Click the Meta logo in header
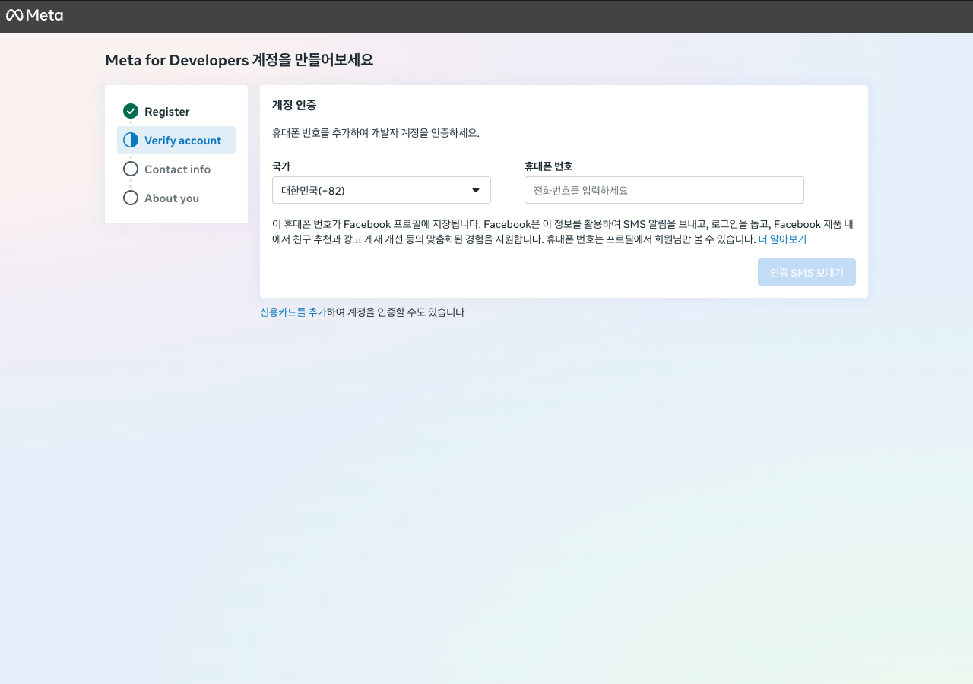 34,15
